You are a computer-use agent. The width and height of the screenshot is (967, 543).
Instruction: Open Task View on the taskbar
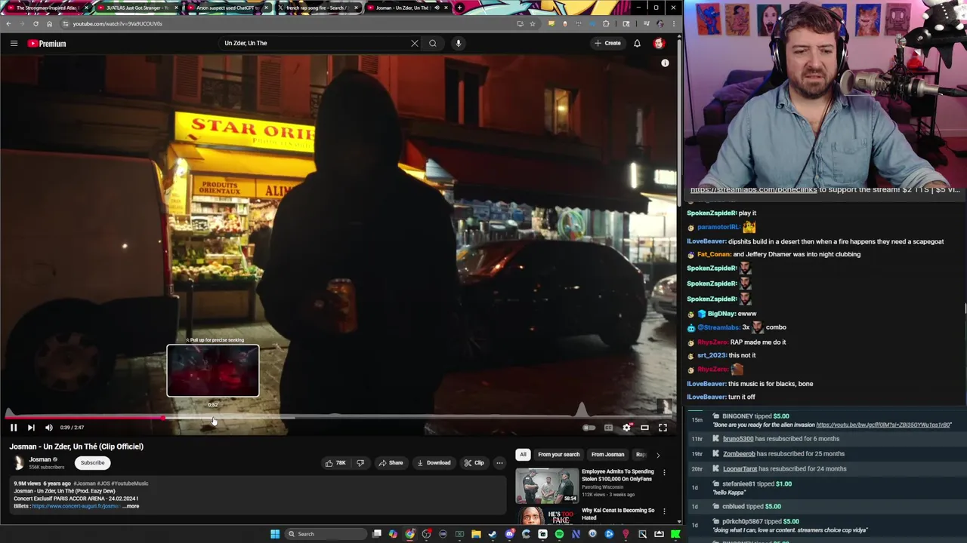pyautogui.click(x=376, y=534)
